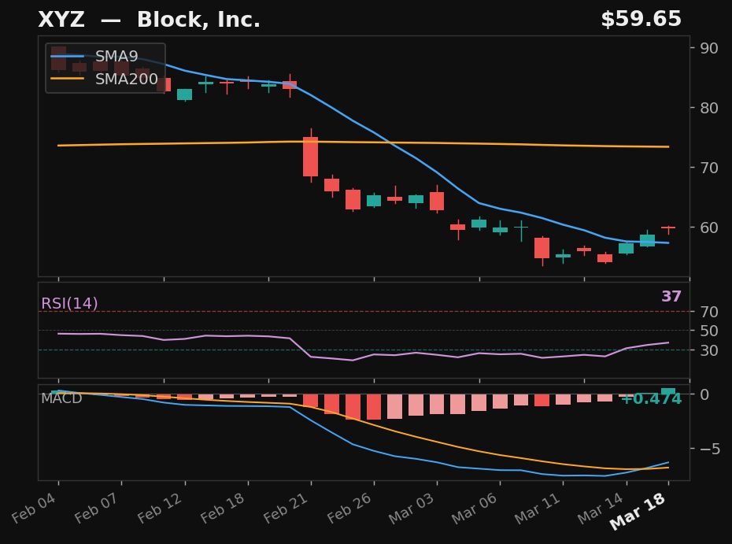Viewport: 732px width, 544px height.
Task: Click the RSI current value 37
Action: (671, 296)
